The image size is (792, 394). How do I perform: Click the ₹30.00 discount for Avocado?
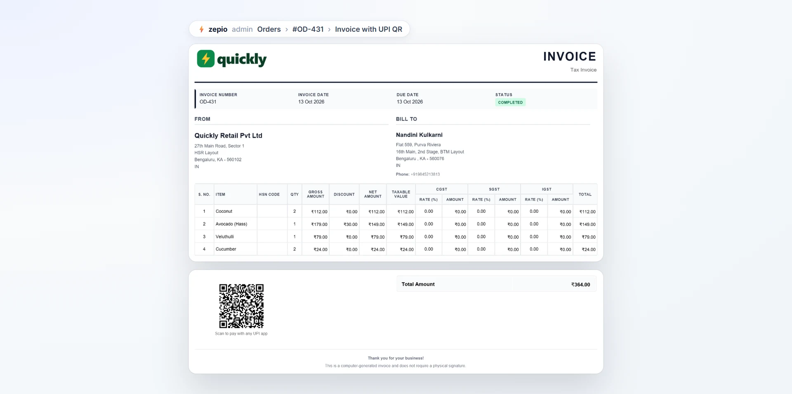click(x=344, y=224)
